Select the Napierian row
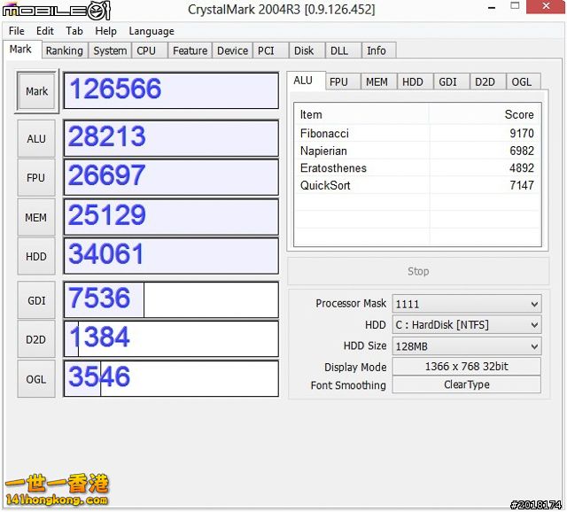 pos(417,151)
